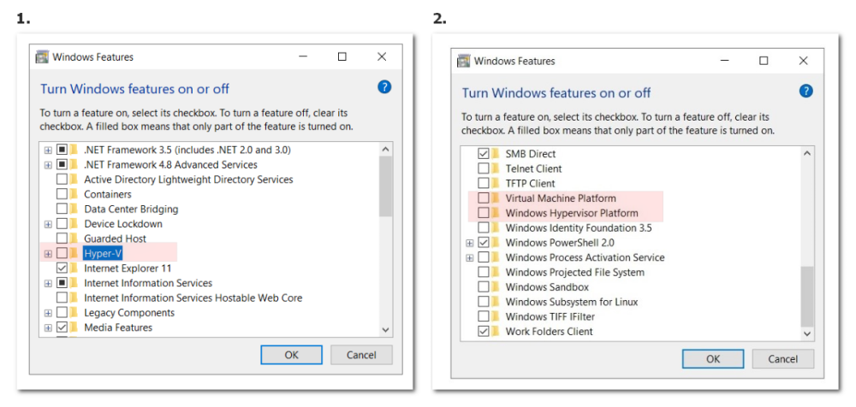Select the Windows Subsystem for Linux item
Viewport: 856px width, 407px height.
571,302
